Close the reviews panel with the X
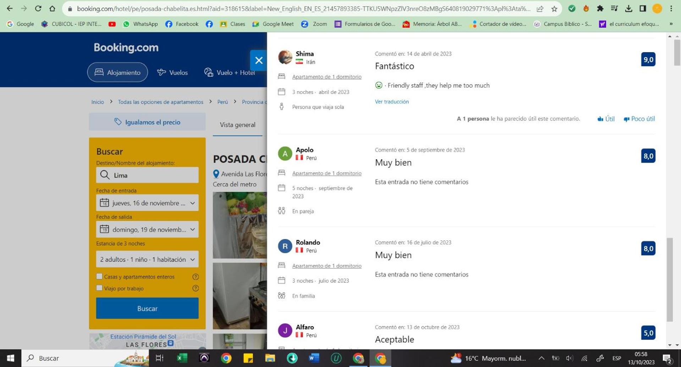 (258, 60)
